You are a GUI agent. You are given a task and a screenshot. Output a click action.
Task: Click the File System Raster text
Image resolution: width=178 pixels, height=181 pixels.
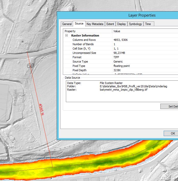(111, 83)
